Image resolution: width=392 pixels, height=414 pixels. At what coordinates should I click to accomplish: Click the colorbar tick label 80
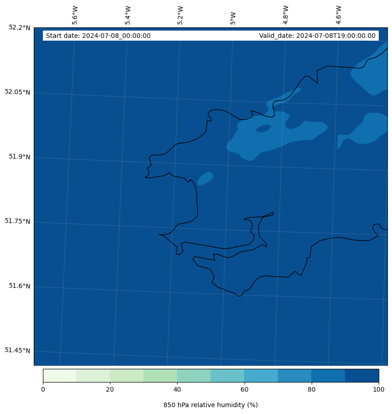click(312, 389)
